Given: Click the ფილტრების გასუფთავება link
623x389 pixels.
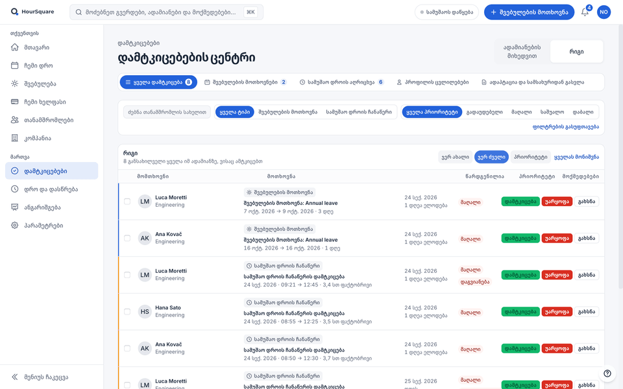Looking at the screenshot, I should click(x=566, y=127).
